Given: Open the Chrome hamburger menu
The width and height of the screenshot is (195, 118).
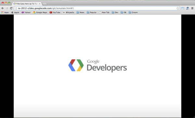Looking at the screenshot, I should [x=192, y=8].
